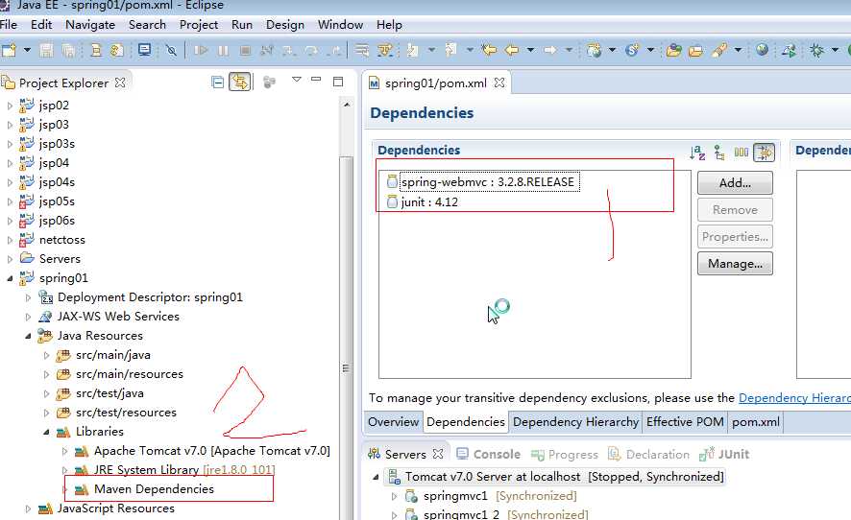Open the Help menu
Screen dimensions: 851x520
(389, 25)
